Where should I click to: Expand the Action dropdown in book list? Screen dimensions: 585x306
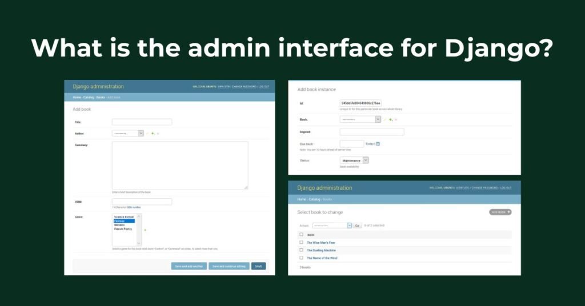pos(332,226)
